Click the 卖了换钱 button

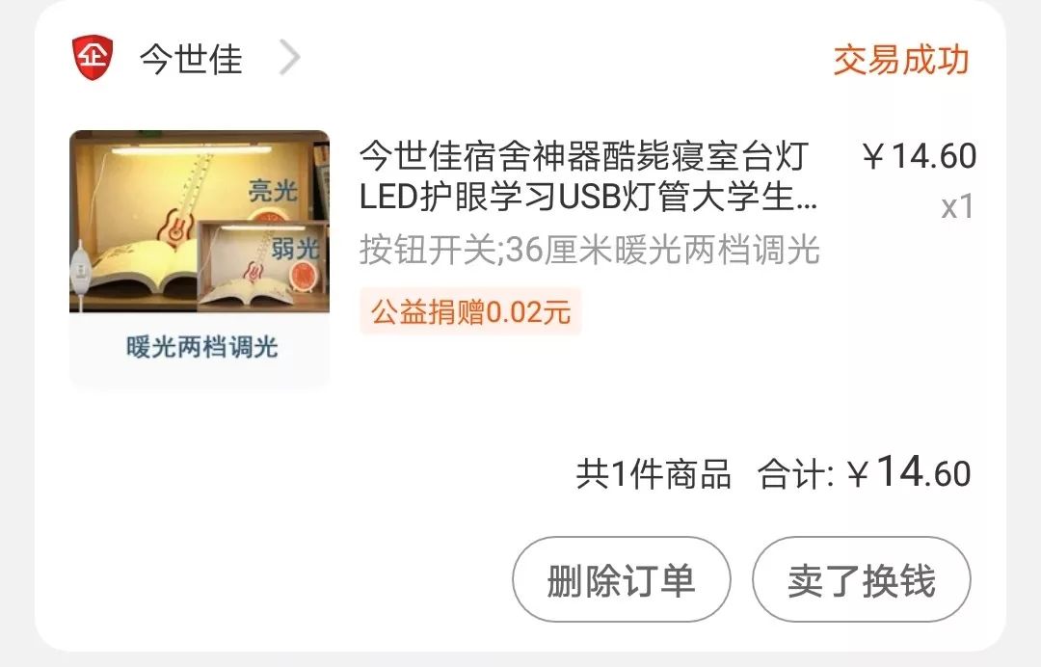point(862,579)
